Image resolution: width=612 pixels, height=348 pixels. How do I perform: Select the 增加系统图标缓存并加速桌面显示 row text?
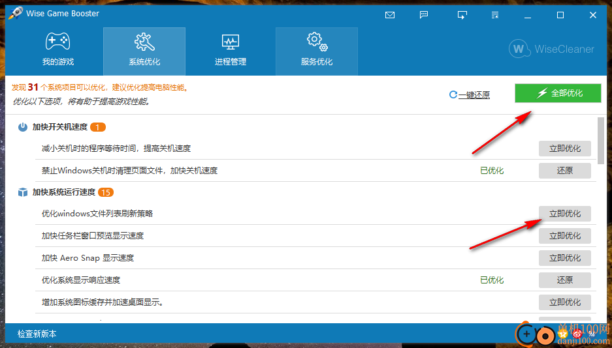click(103, 302)
